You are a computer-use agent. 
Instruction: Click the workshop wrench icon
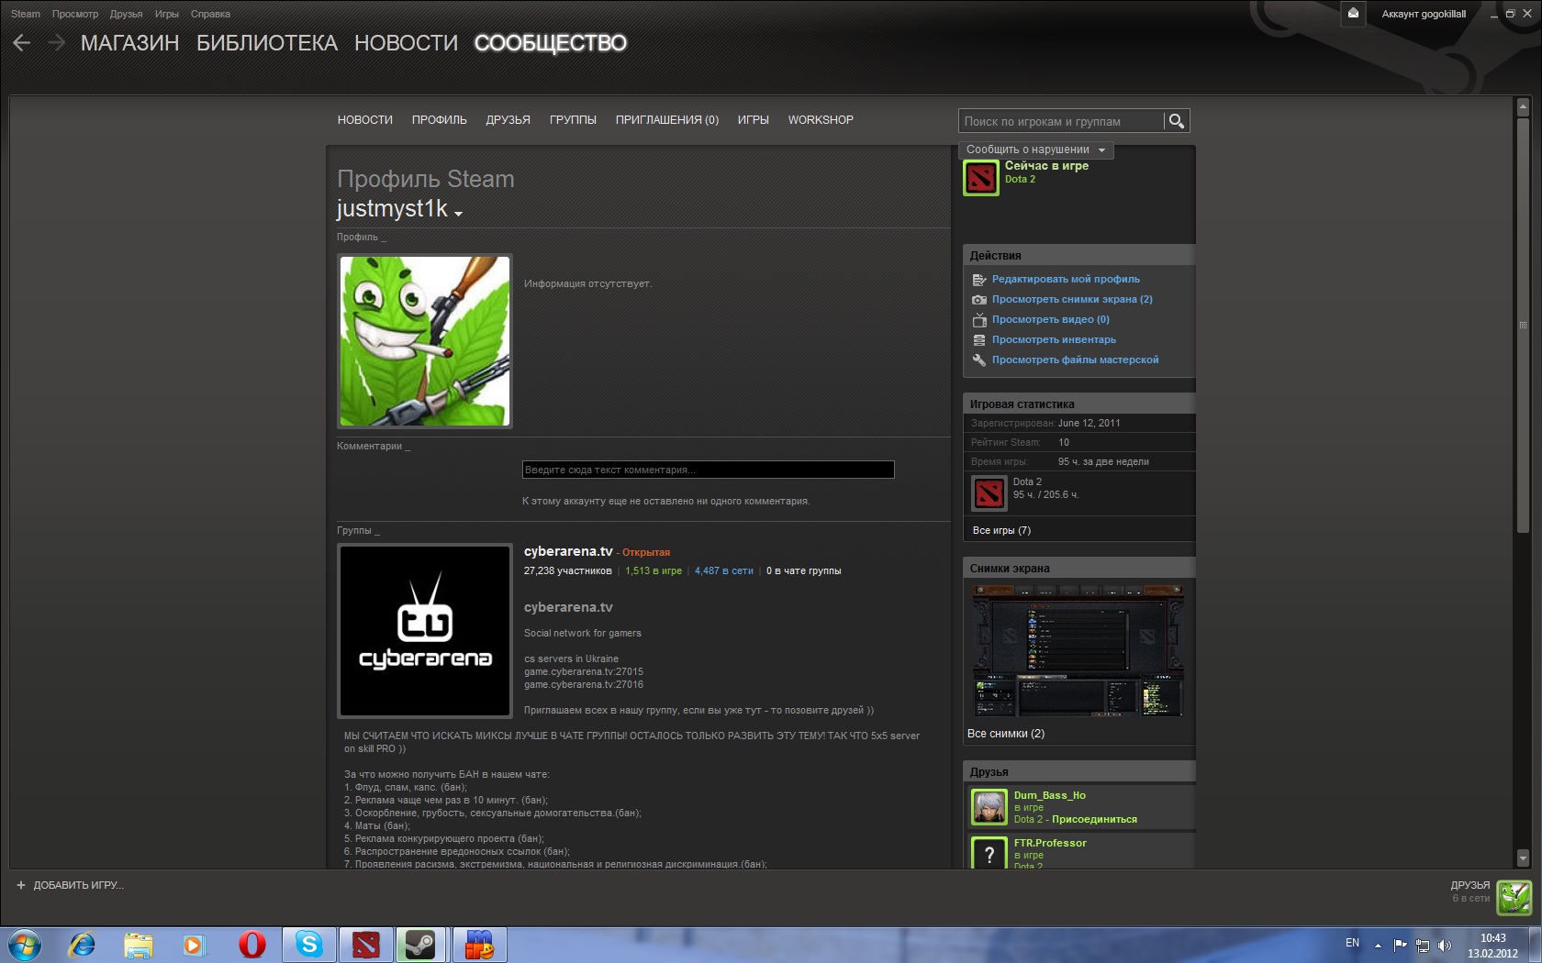[979, 360]
